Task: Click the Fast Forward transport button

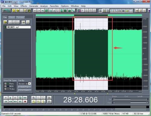Action: pyautogui.click(x=15, y=102)
